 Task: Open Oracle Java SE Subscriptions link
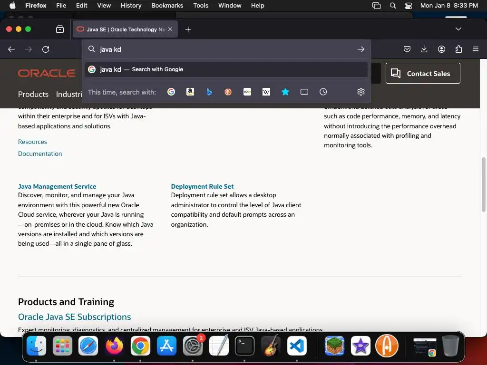coord(75,317)
